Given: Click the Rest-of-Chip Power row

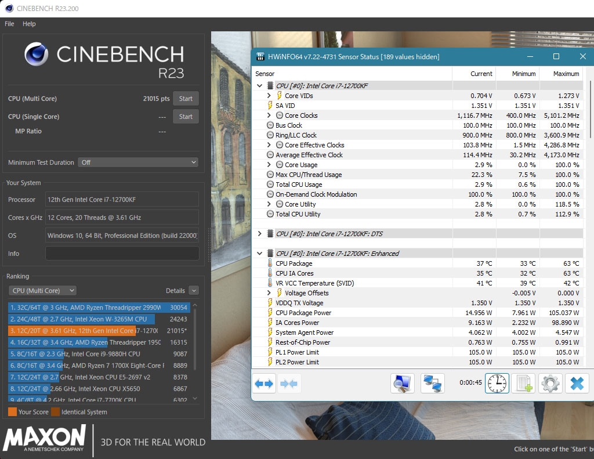Looking at the screenshot, I should (418, 342).
